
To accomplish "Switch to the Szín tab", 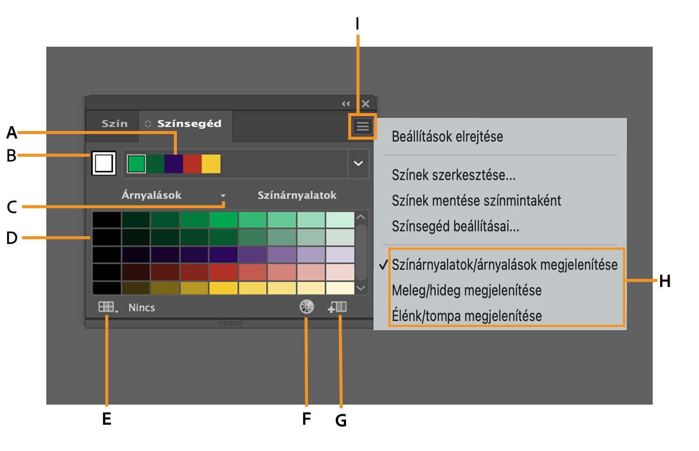I will (114, 123).
